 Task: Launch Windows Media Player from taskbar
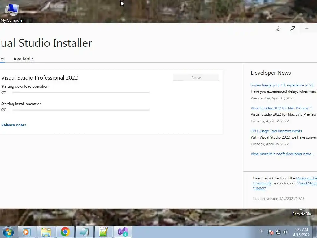27,232
